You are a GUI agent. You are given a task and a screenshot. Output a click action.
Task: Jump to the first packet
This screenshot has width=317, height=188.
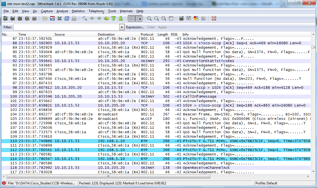click(114, 19)
